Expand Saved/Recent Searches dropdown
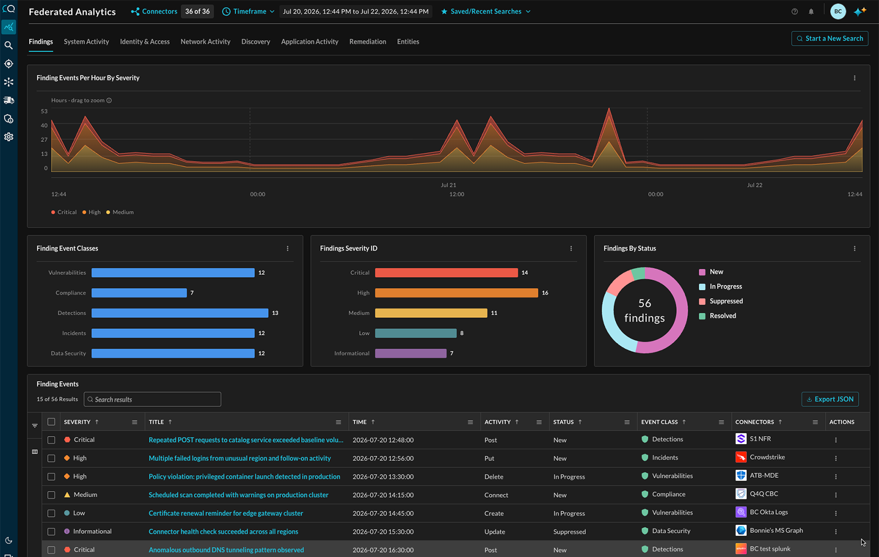The width and height of the screenshot is (879, 557). 486,12
